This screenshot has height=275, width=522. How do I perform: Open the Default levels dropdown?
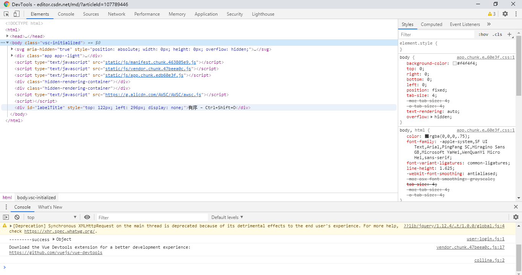(x=227, y=217)
